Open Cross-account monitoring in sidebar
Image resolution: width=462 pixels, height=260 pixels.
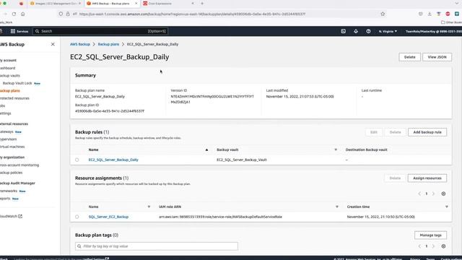point(19,165)
